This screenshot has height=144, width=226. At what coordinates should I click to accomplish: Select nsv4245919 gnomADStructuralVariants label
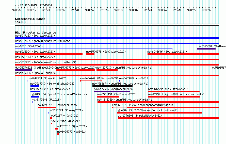(176, 94)
